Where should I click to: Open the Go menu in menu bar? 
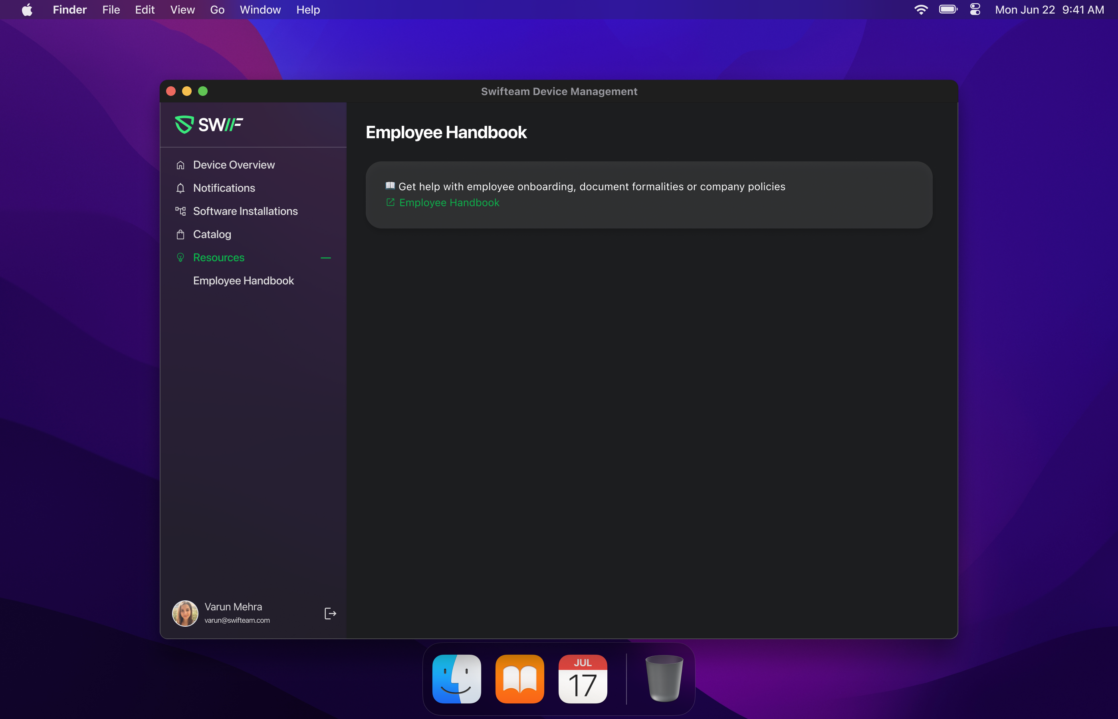[217, 10]
